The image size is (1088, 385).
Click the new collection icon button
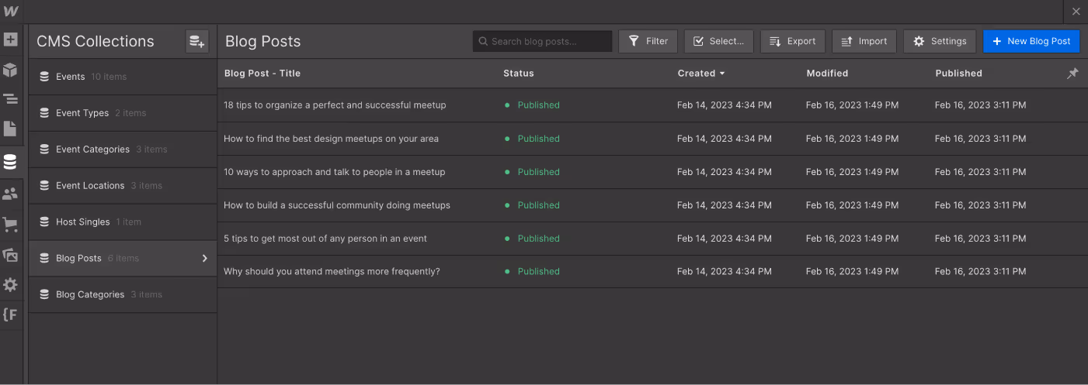(197, 42)
